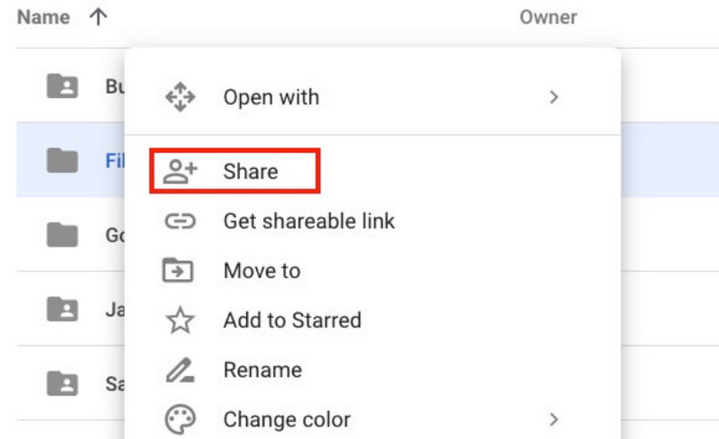The width and height of the screenshot is (719, 439).
Task: Click the Owner column header
Action: click(x=548, y=17)
